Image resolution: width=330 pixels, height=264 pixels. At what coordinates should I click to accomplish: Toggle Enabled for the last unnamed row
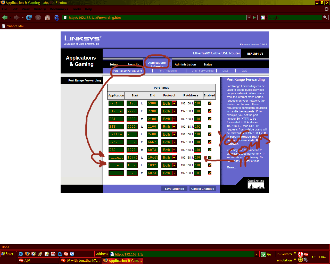tap(210, 173)
